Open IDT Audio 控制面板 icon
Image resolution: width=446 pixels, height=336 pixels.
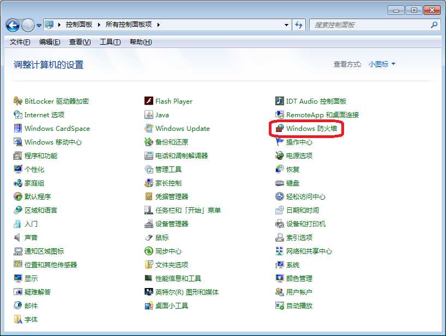280,101
